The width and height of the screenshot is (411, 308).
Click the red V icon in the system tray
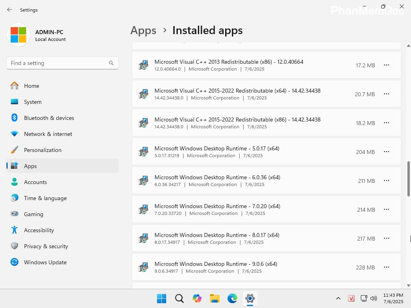pyautogui.click(x=351, y=298)
